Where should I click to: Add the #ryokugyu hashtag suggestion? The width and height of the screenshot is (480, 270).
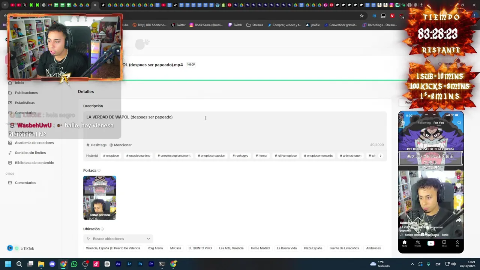point(240,156)
